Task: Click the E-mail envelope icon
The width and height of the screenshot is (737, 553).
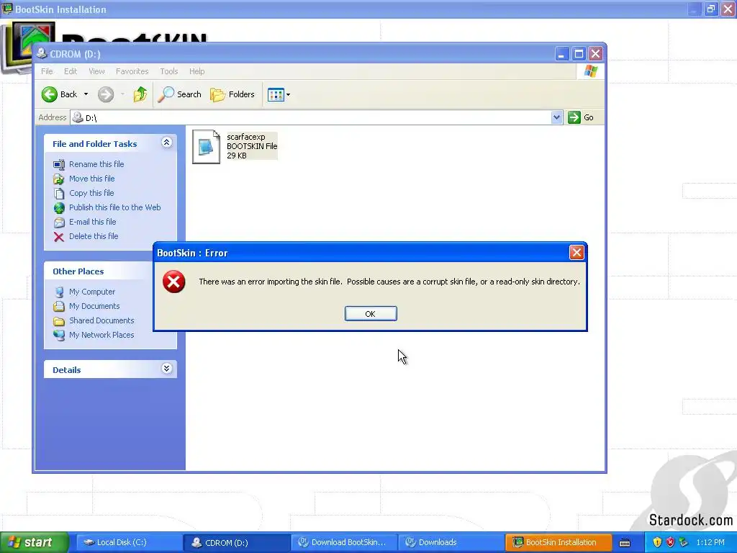Action: pyautogui.click(x=59, y=222)
